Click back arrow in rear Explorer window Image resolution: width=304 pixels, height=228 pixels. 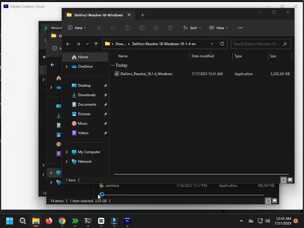(52, 65)
